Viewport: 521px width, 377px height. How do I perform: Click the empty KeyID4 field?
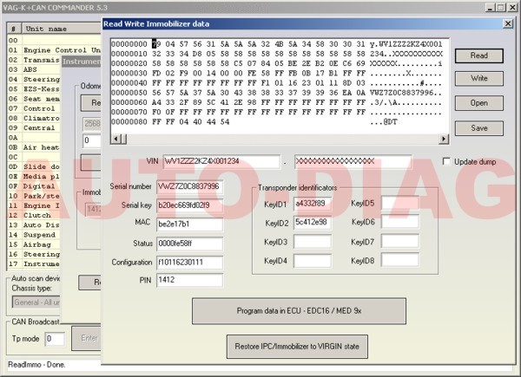pos(313,261)
